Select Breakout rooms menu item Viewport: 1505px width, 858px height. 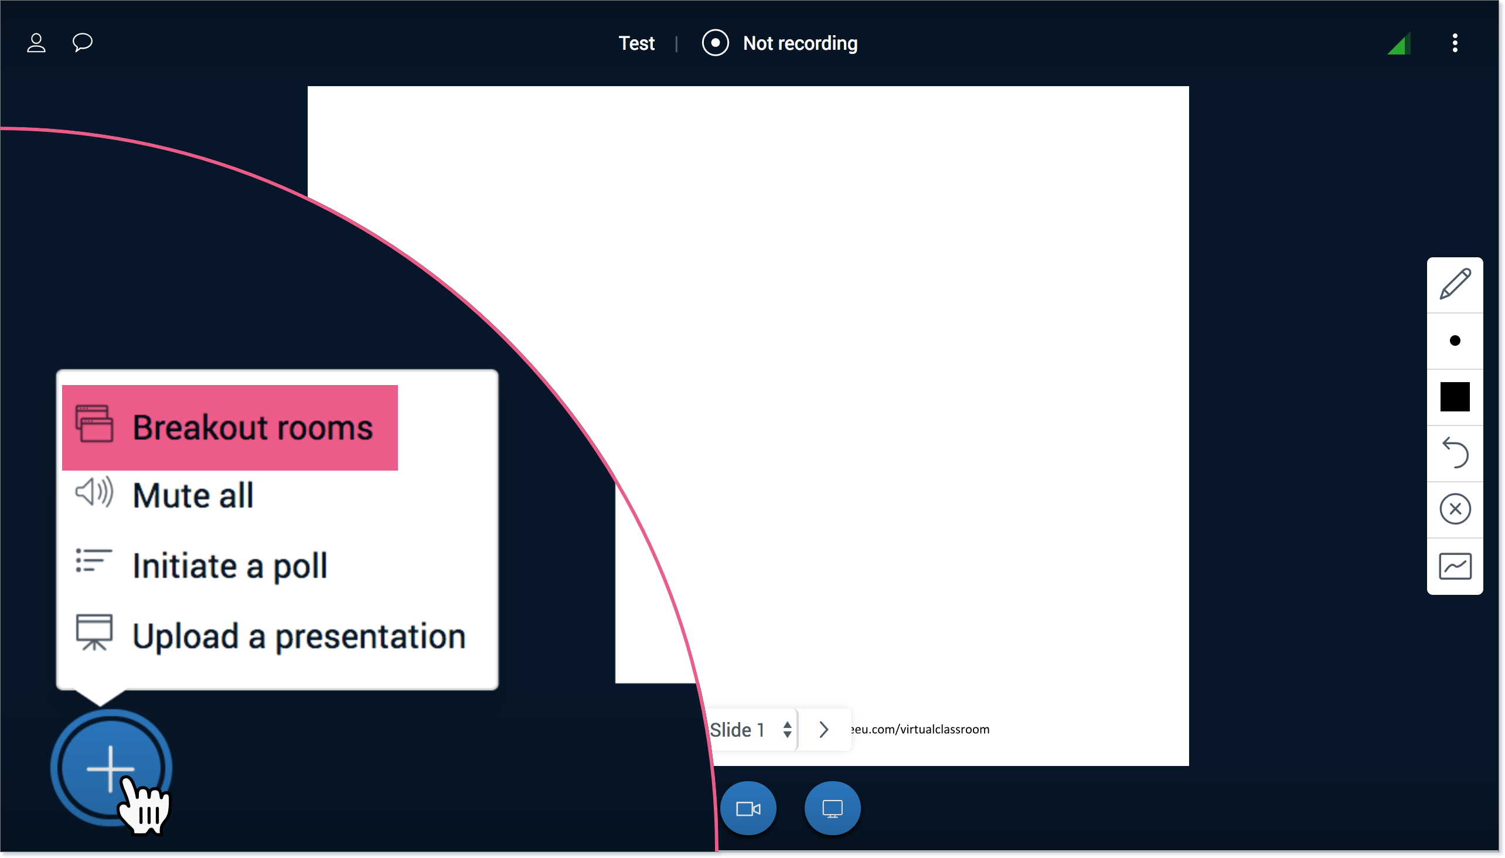click(x=229, y=426)
